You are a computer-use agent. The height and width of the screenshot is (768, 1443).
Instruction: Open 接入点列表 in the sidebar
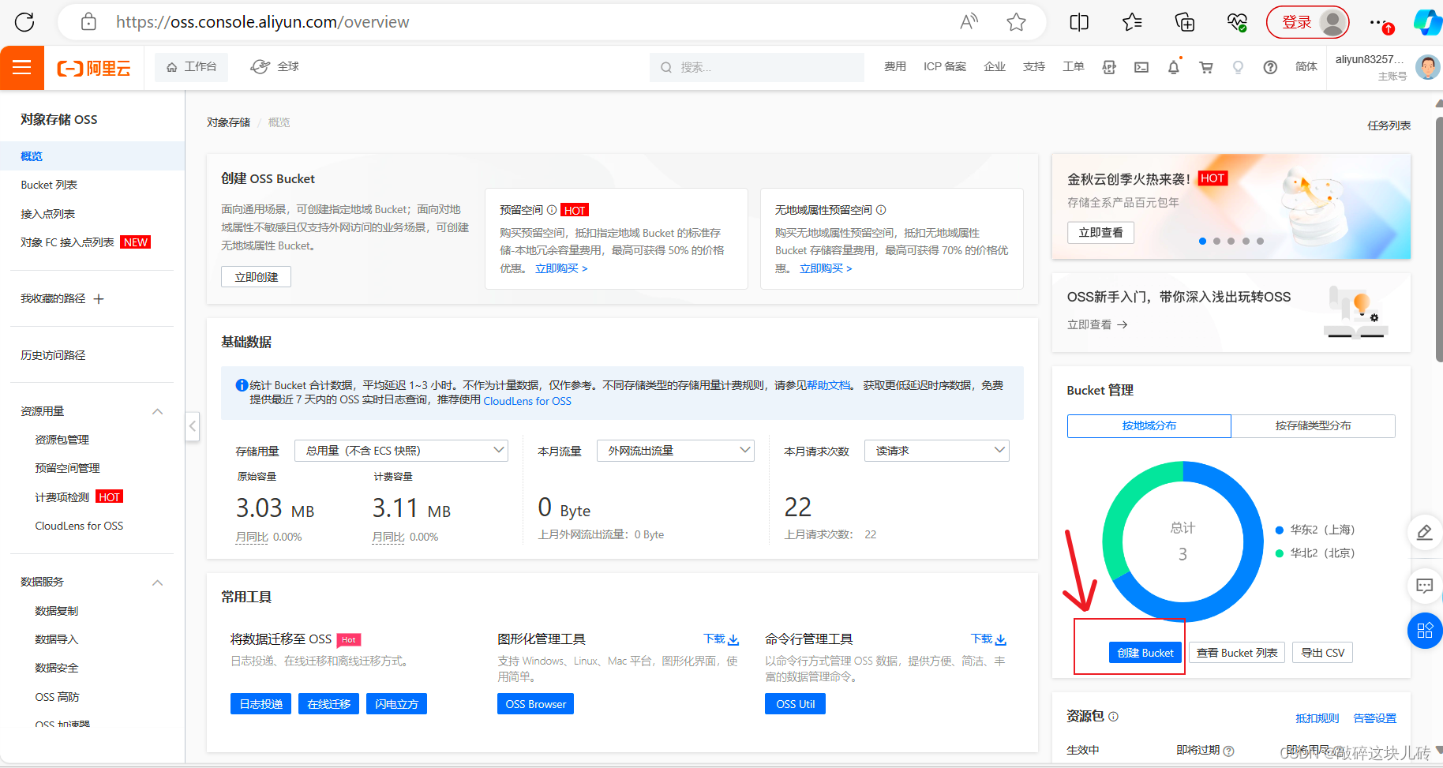[47, 214]
